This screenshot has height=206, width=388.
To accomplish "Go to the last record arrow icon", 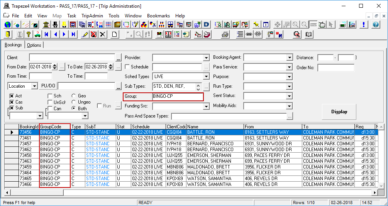I will coord(73,34).
